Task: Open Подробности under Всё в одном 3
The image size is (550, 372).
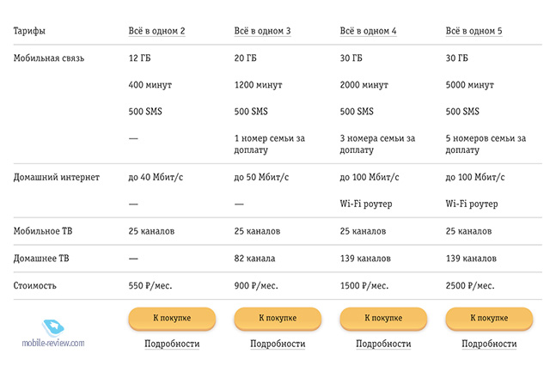Action: [x=278, y=344]
